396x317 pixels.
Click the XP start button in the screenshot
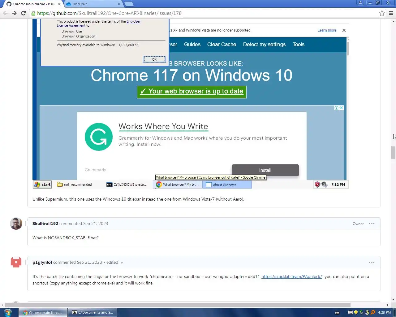point(42,185)
